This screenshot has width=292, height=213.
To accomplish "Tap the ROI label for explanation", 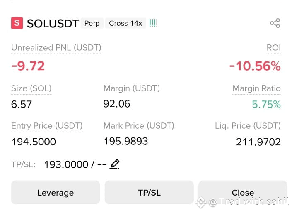I will pos(273,48).
